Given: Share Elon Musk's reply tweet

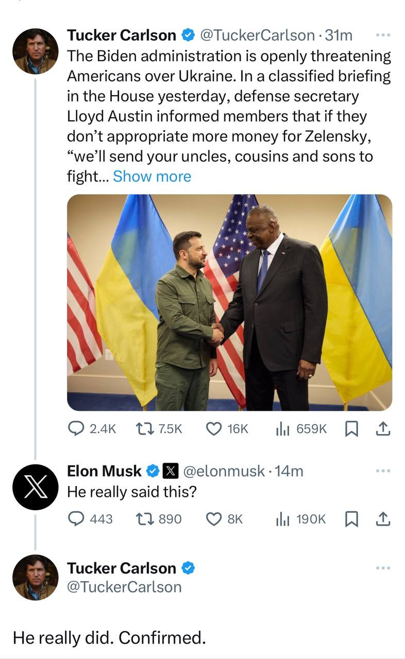Looking at the screenshot, I should coord(383,519).
